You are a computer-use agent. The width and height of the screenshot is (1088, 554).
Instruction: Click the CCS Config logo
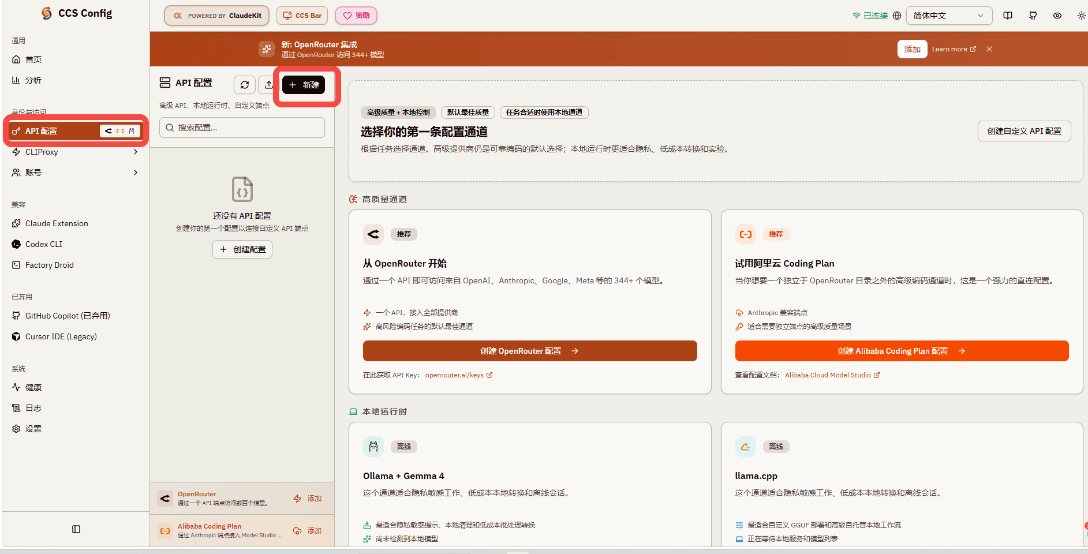[x=77, y=13]
